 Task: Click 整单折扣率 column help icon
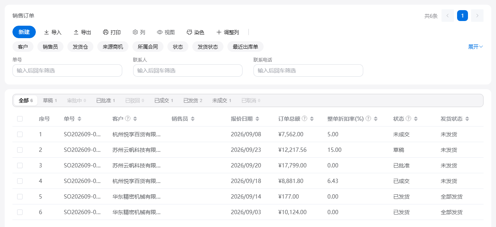click(x=368, y=119)
